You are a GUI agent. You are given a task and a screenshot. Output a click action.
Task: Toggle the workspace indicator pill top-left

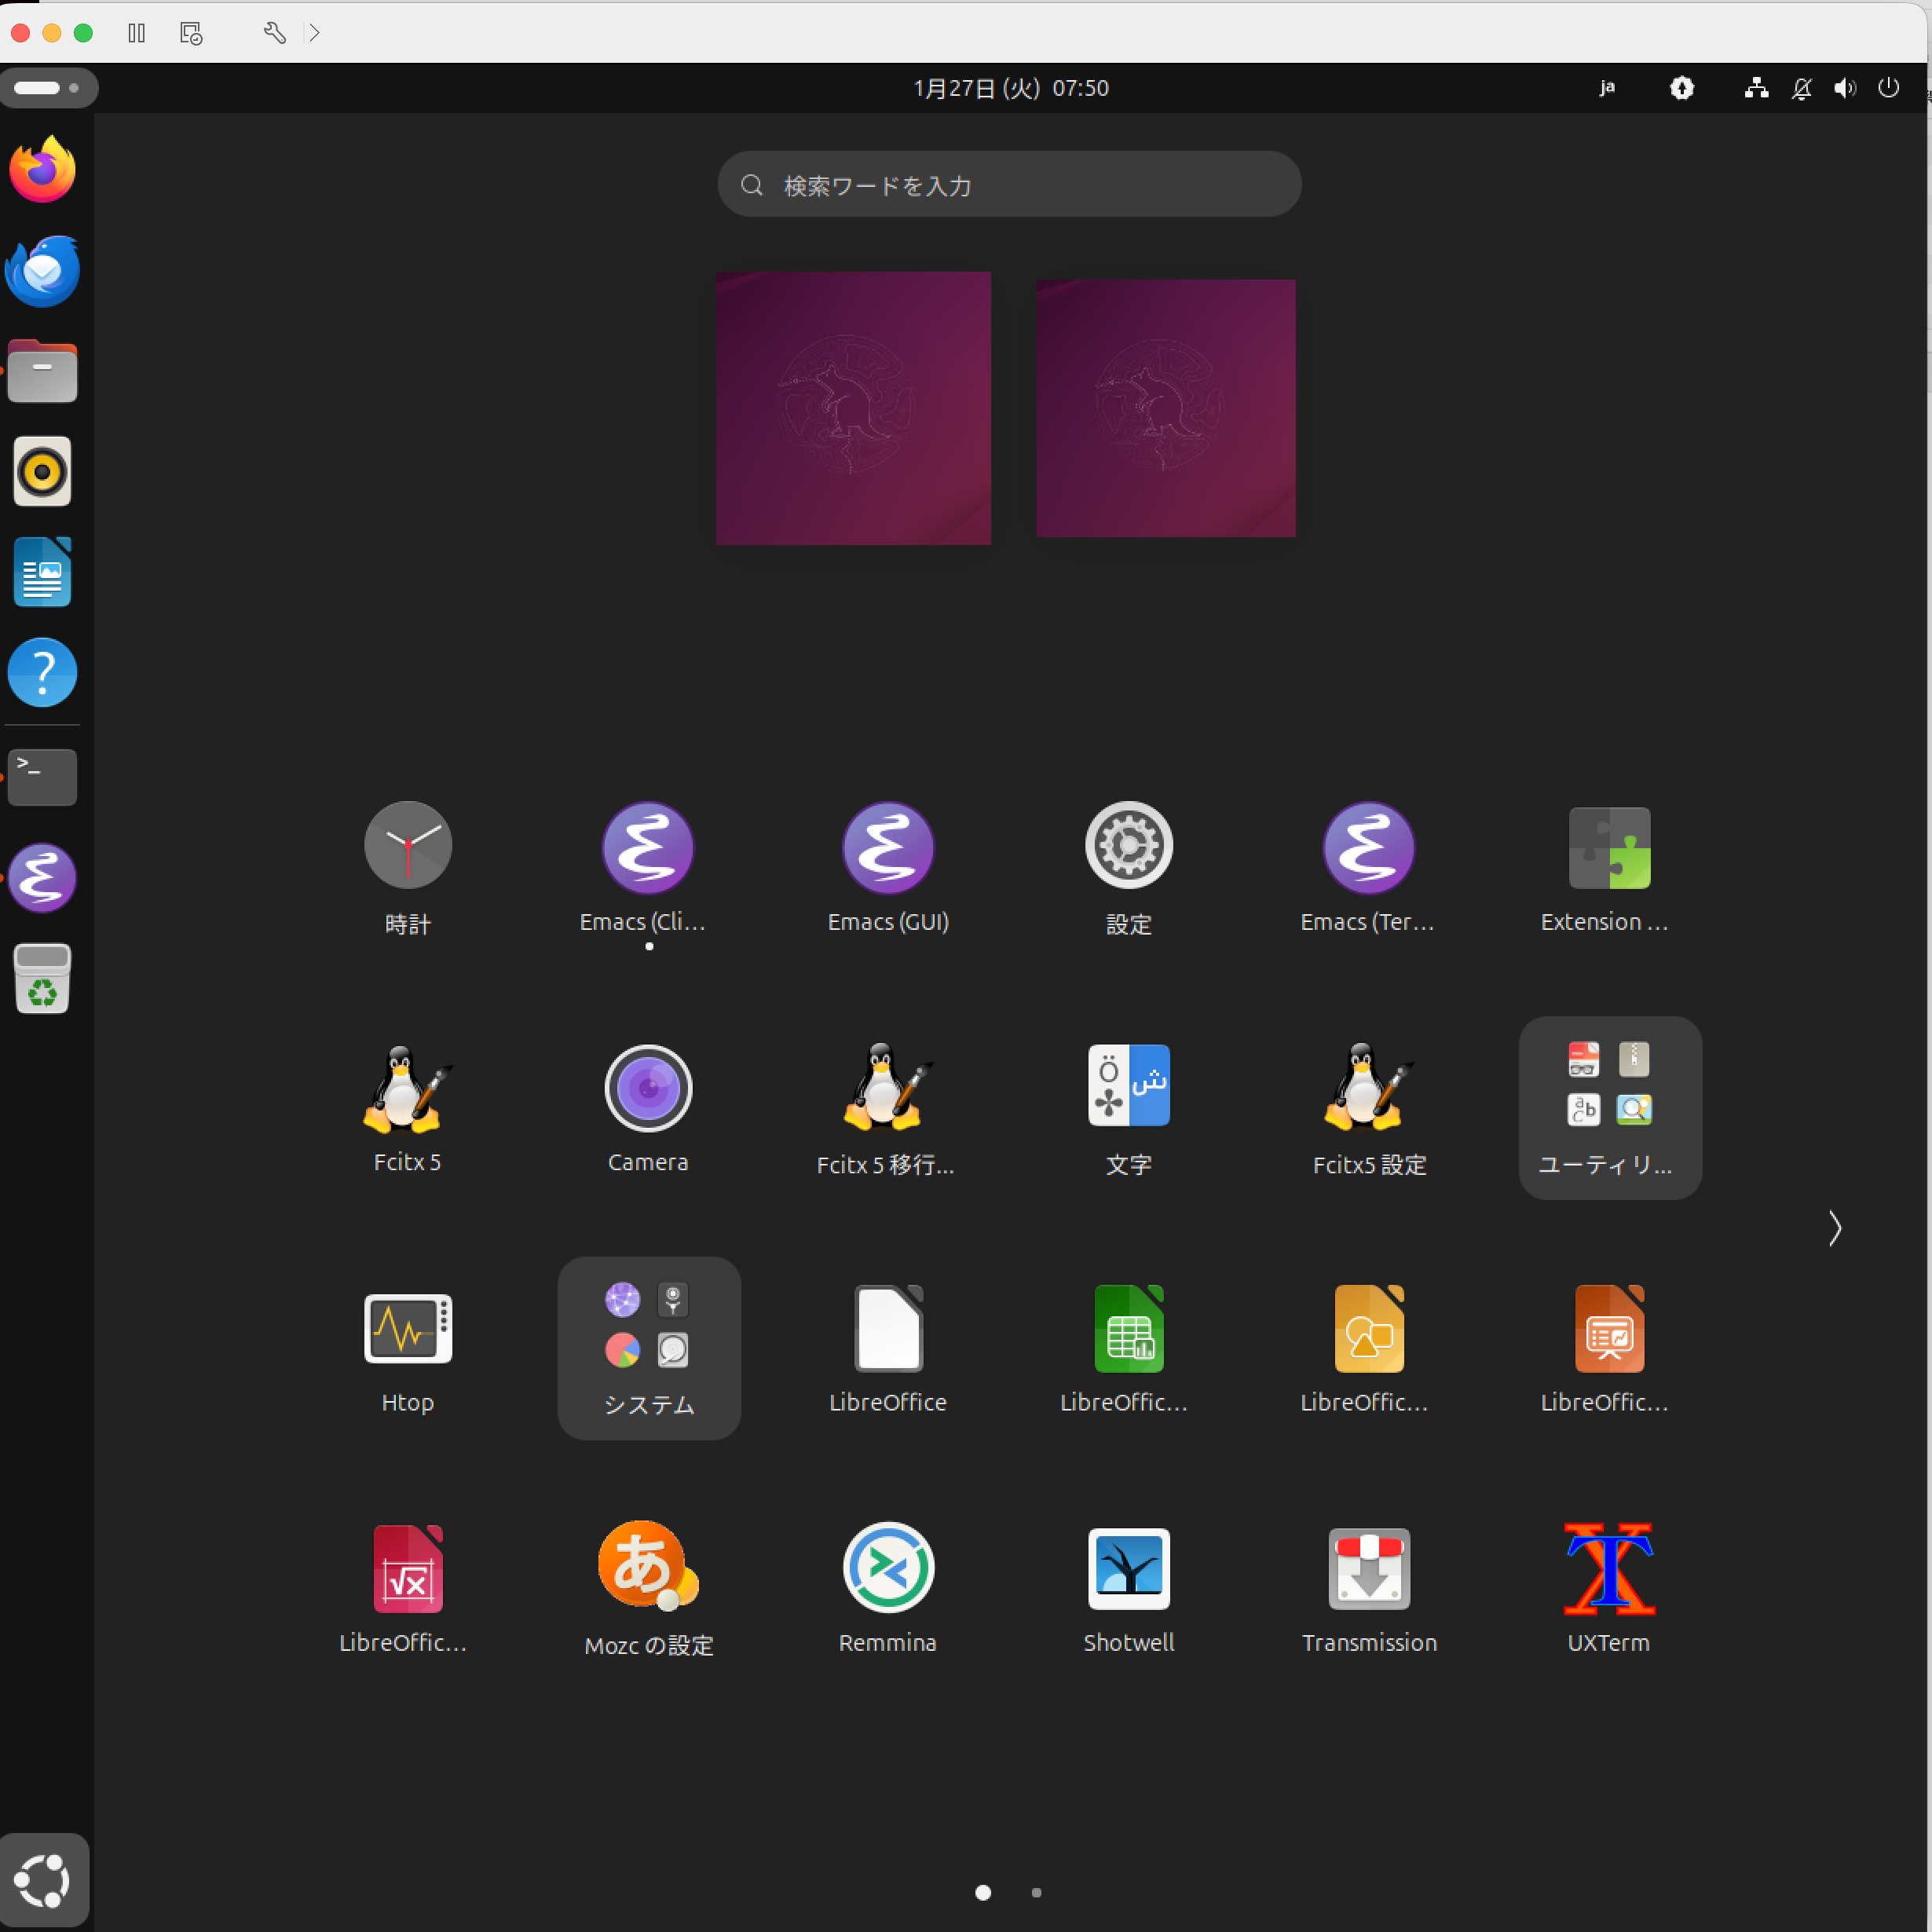(48, 88)
